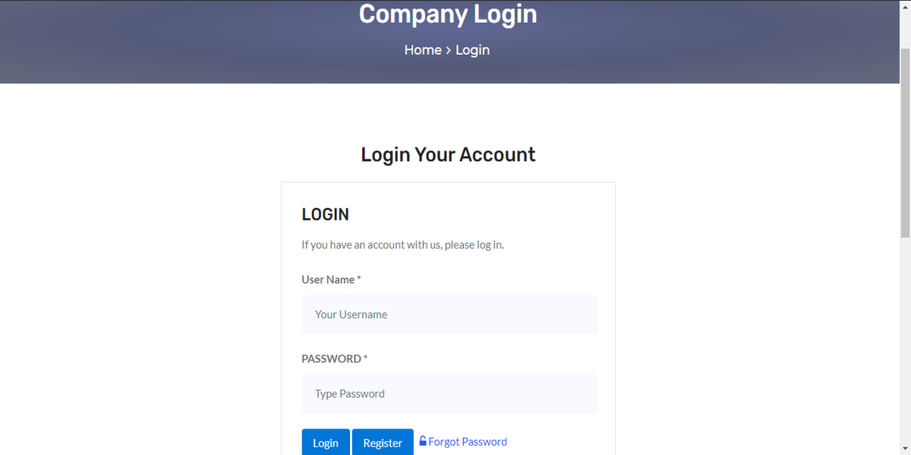Submit the form with the Login button
The width and height of the screenshot is (911, 455).
pos(326,442)
